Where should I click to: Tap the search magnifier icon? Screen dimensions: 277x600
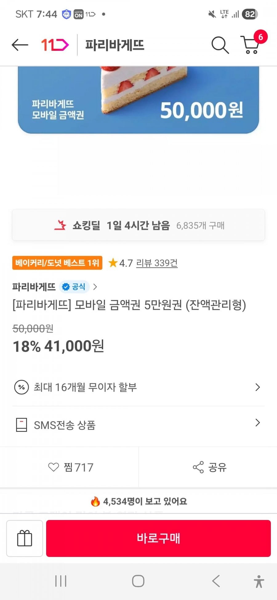[220, 45]
